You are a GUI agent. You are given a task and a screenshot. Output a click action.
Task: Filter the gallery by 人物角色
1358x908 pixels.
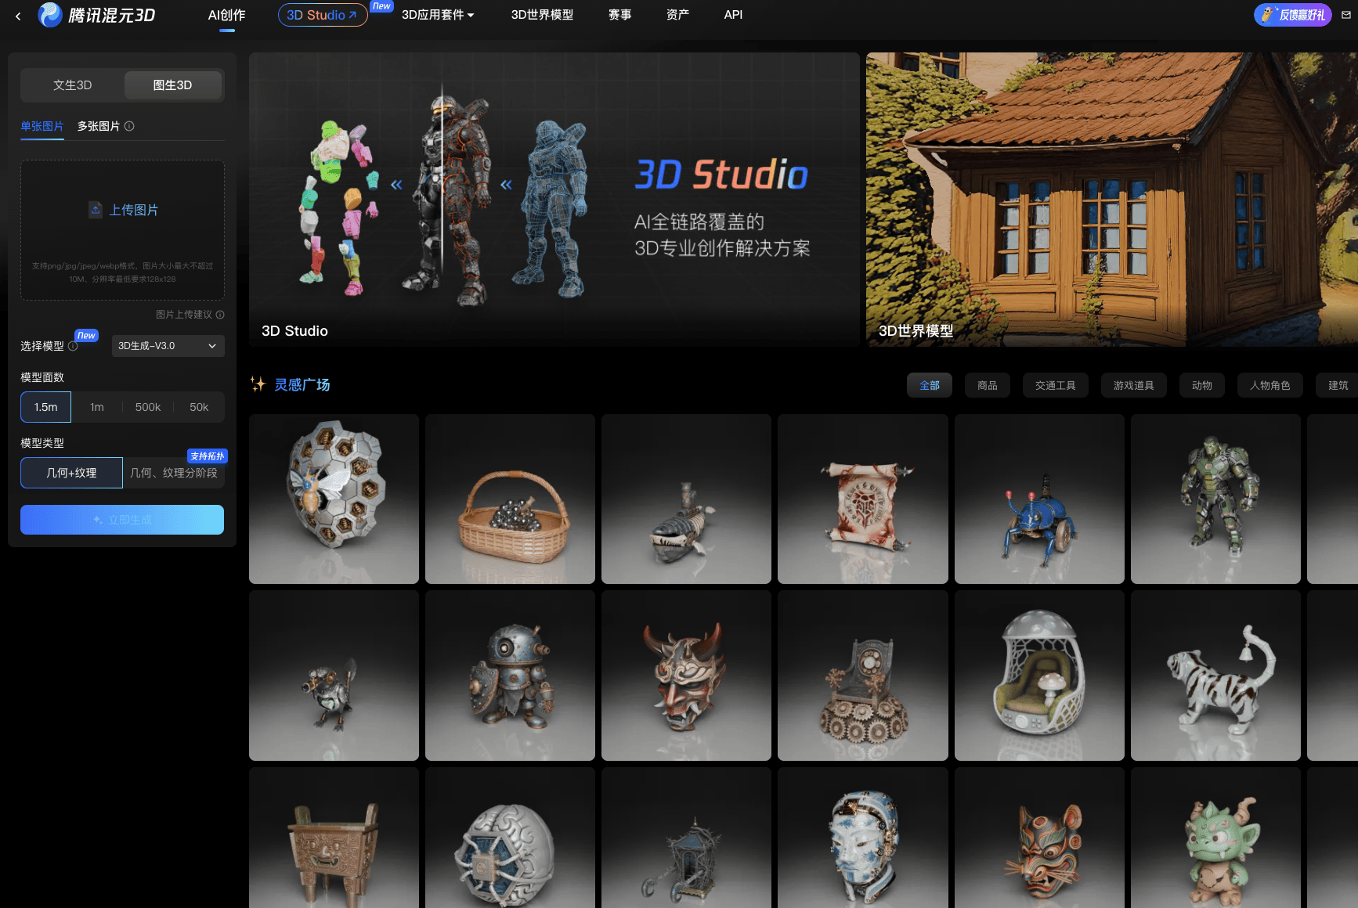pos(1270,385)
